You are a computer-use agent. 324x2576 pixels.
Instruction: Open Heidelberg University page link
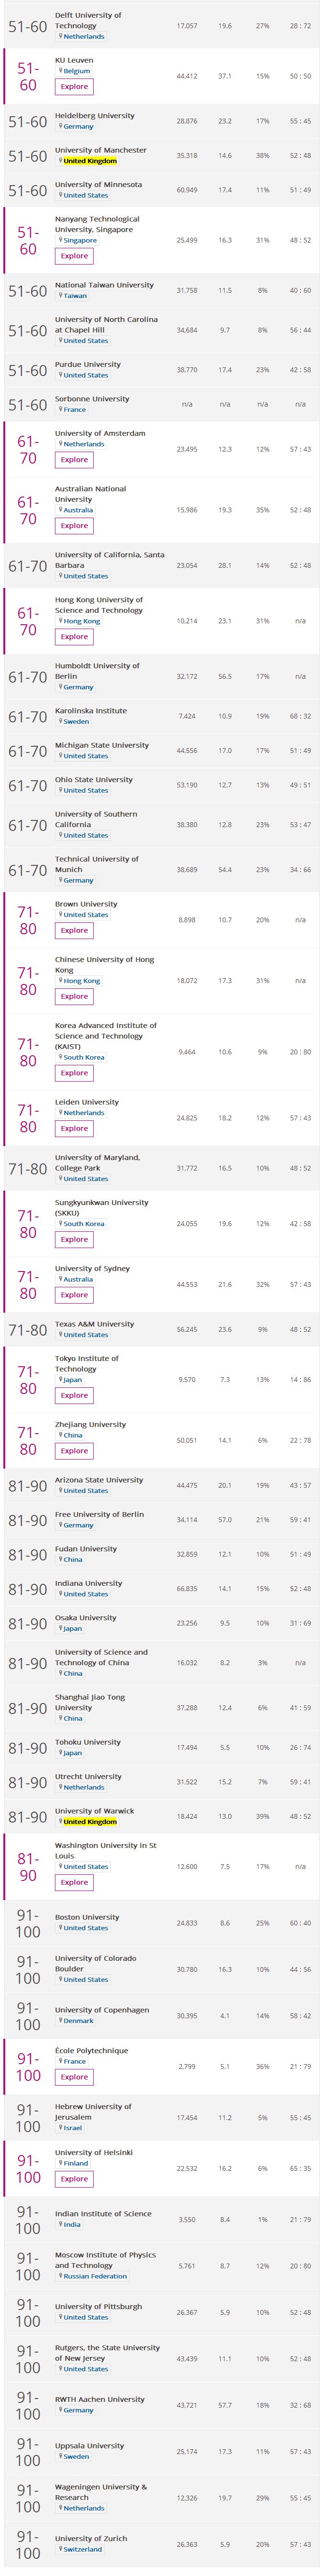click(95, 116)
